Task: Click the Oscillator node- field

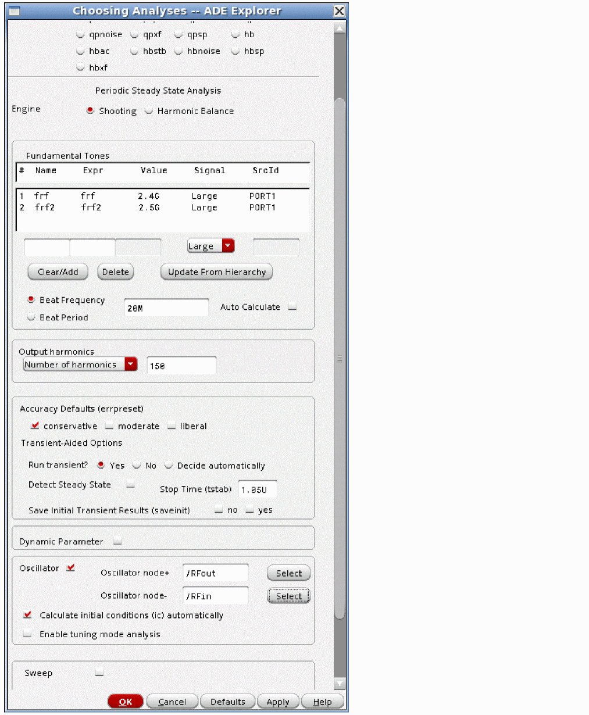Action: 215,596
